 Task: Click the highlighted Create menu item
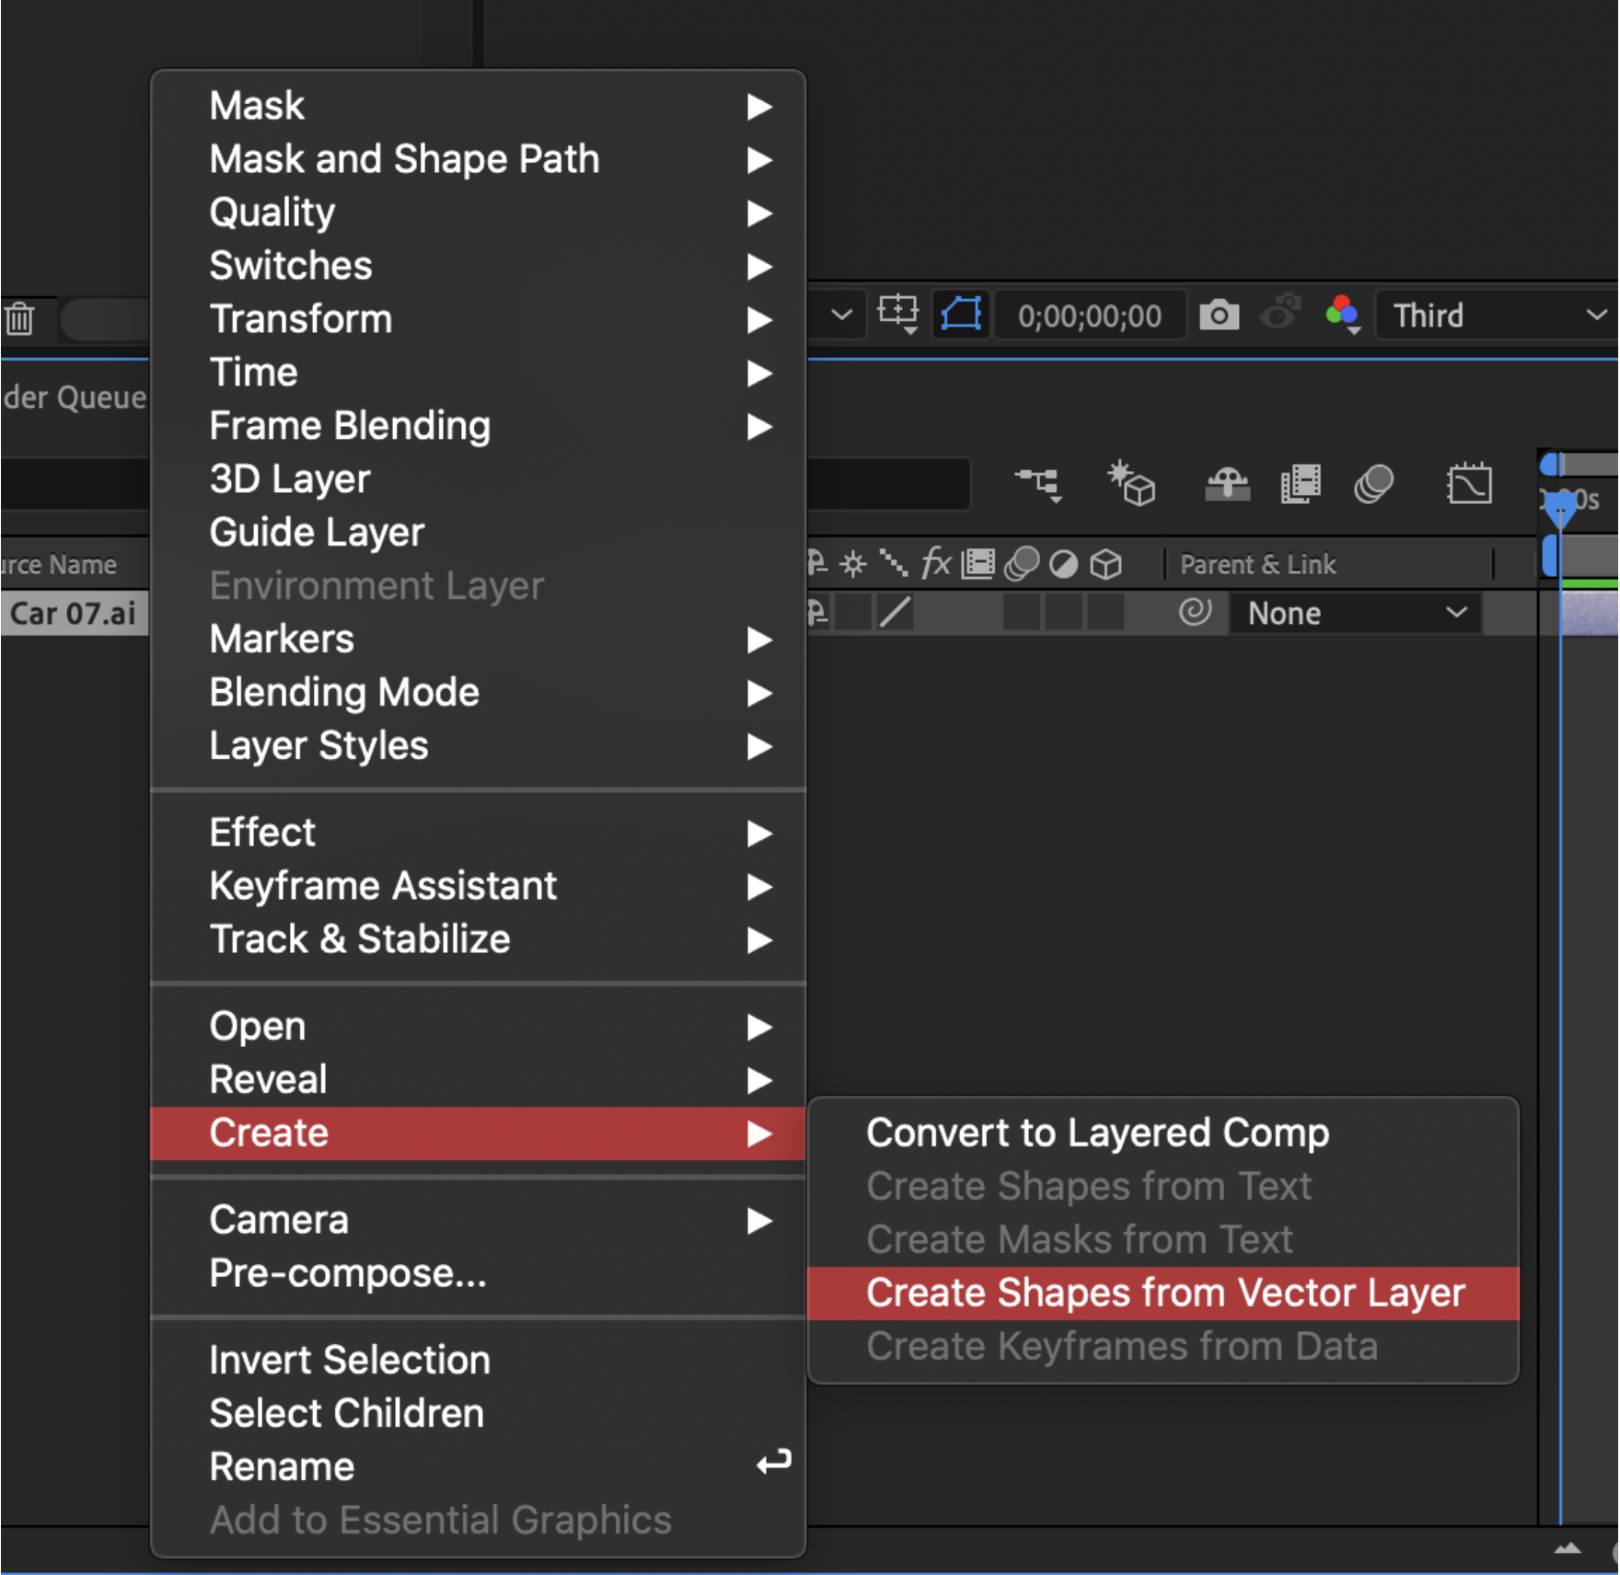point(479,1133)
